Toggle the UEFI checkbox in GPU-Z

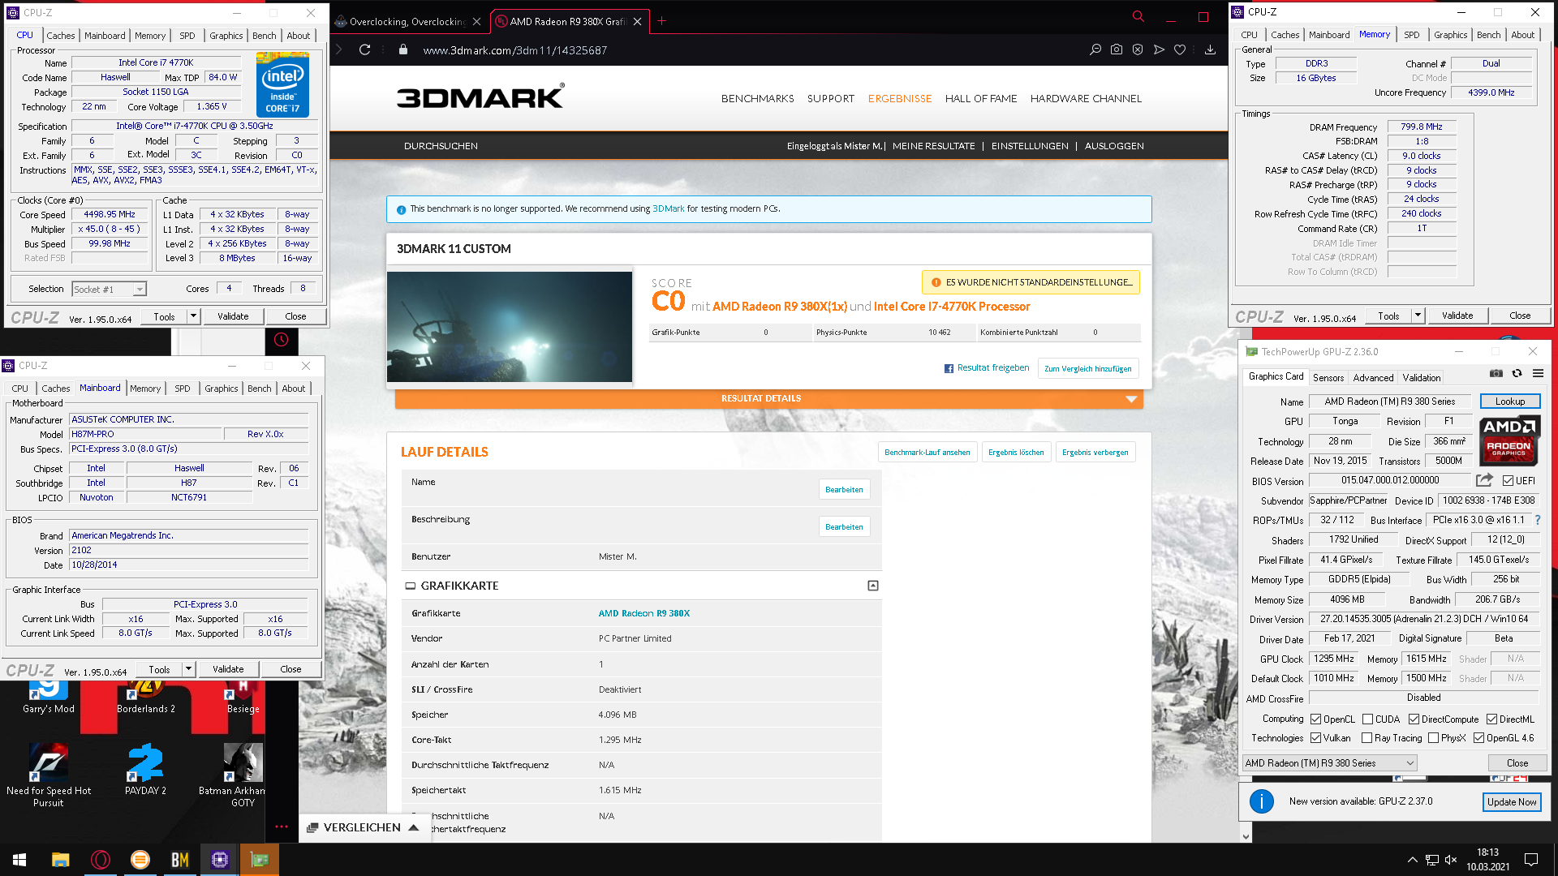(1508, 481)
